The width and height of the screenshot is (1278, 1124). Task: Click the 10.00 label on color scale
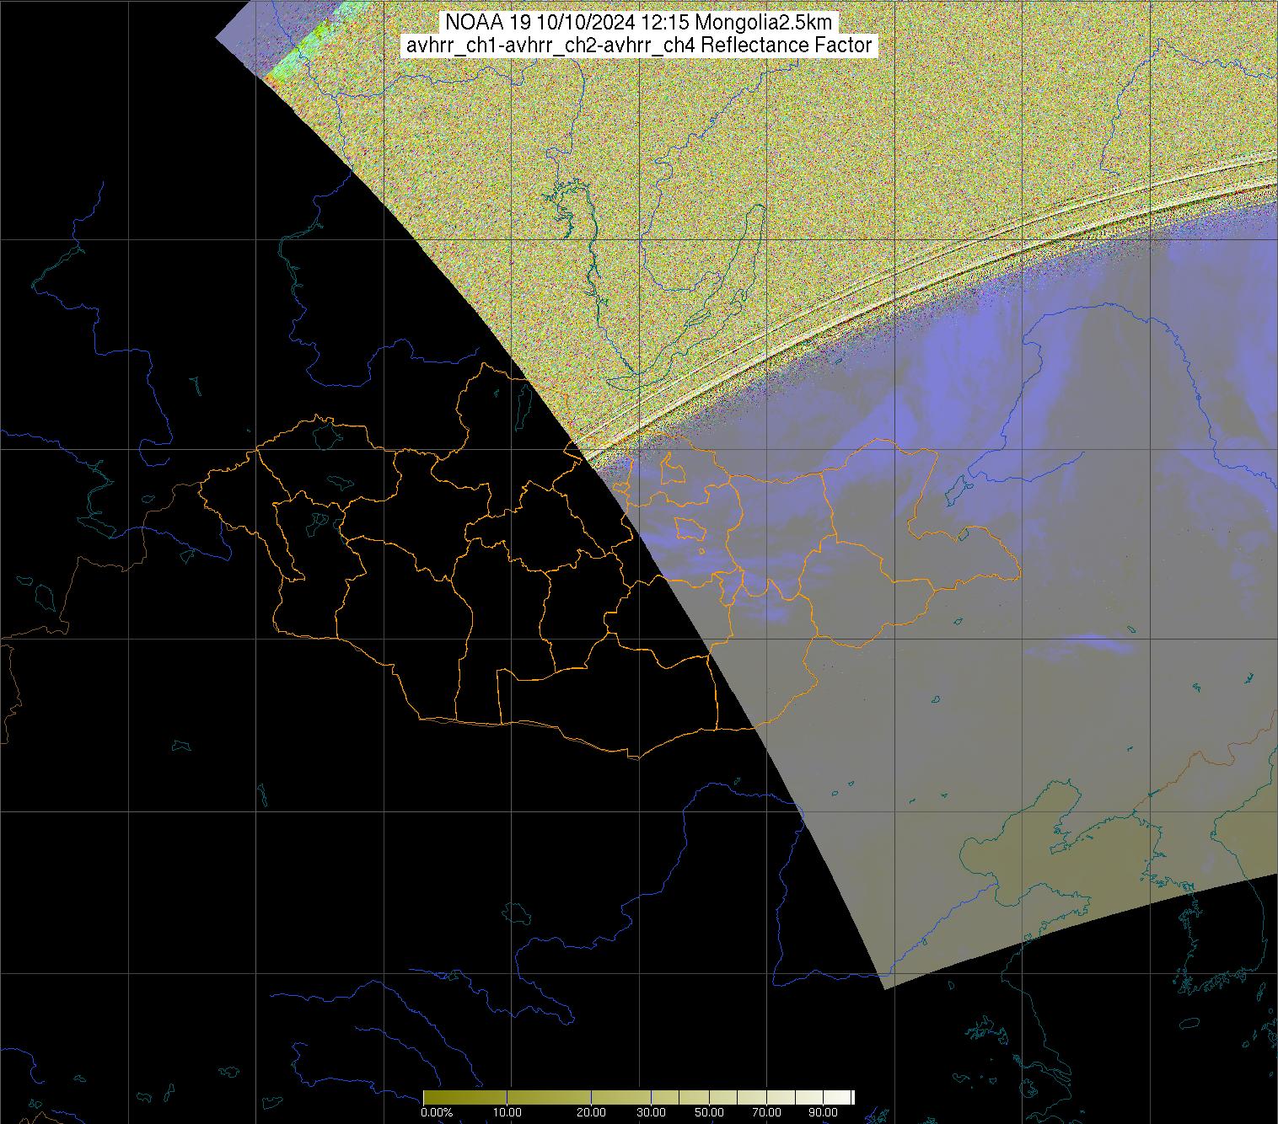pyautogui.click(x=507, y=1112)
